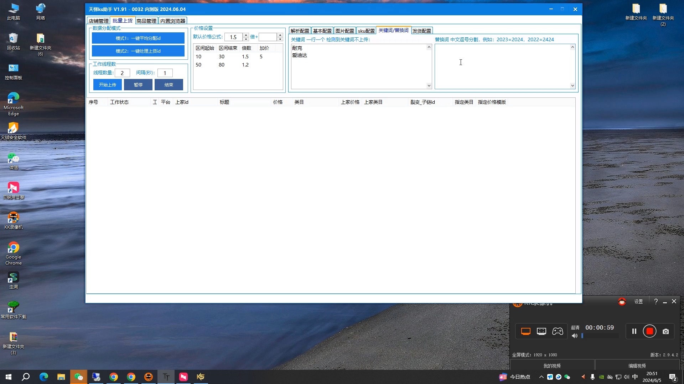This screenshot has width=684, height=384.
Task: Click the 内置浏览器 tab icon
Action: [172, 21]
